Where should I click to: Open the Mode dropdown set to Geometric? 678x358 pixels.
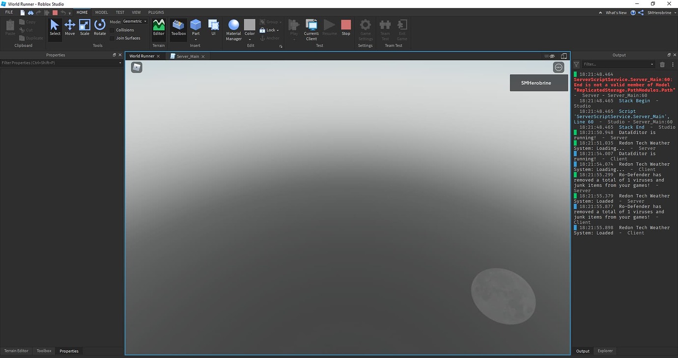134,21
